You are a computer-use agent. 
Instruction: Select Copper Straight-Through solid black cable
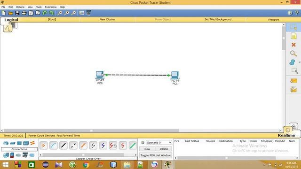click(63, 146)
